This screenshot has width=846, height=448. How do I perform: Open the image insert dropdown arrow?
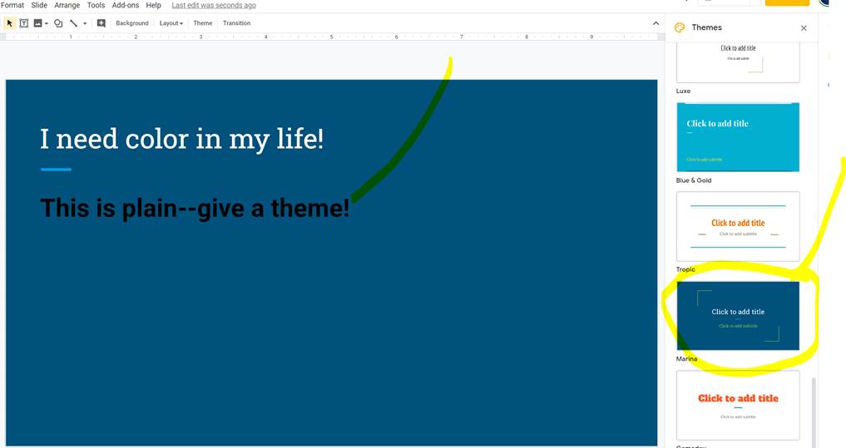[47, 23]
